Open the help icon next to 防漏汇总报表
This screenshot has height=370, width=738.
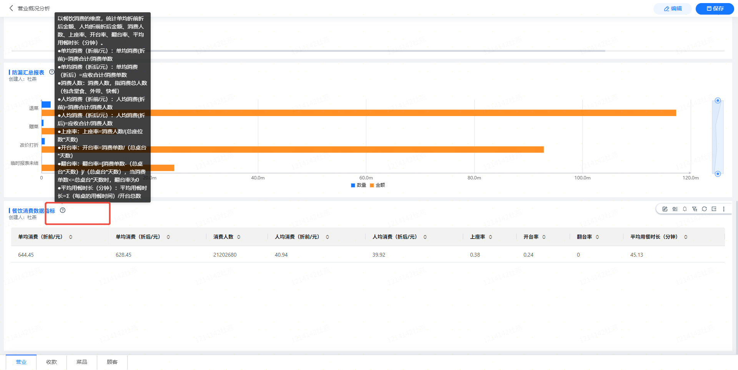[52, 72]
